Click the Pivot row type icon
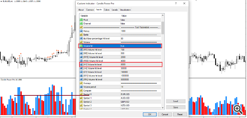 click(x=81, y=20)
